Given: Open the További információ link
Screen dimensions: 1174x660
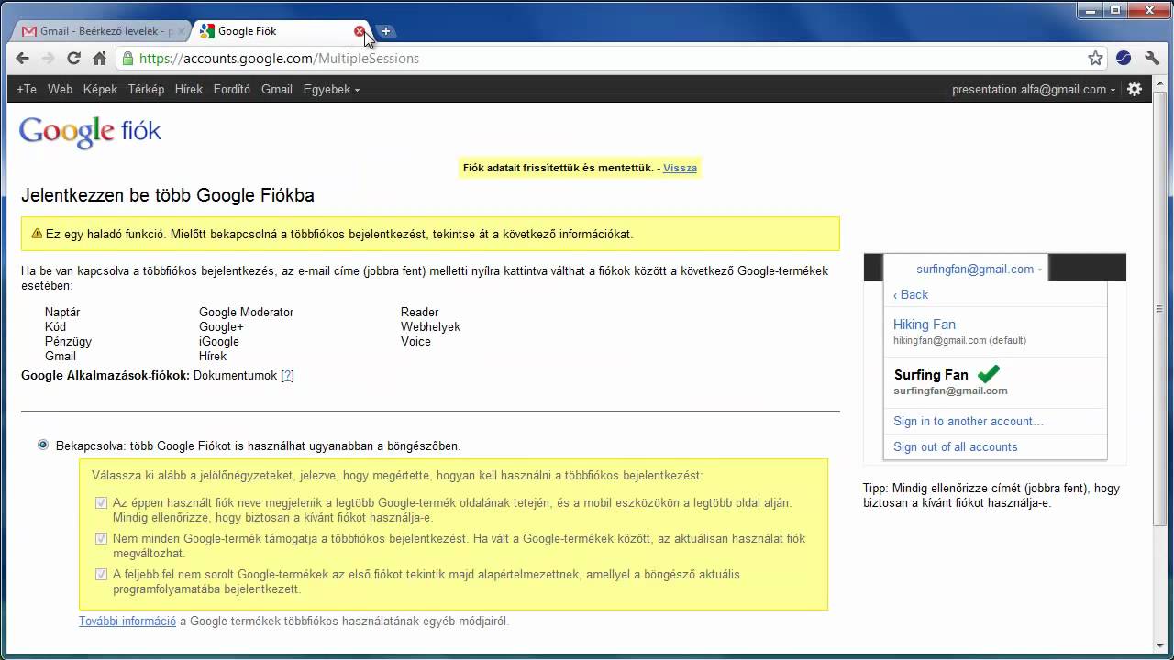Looking at the screenshot, I should coord(127,621).
